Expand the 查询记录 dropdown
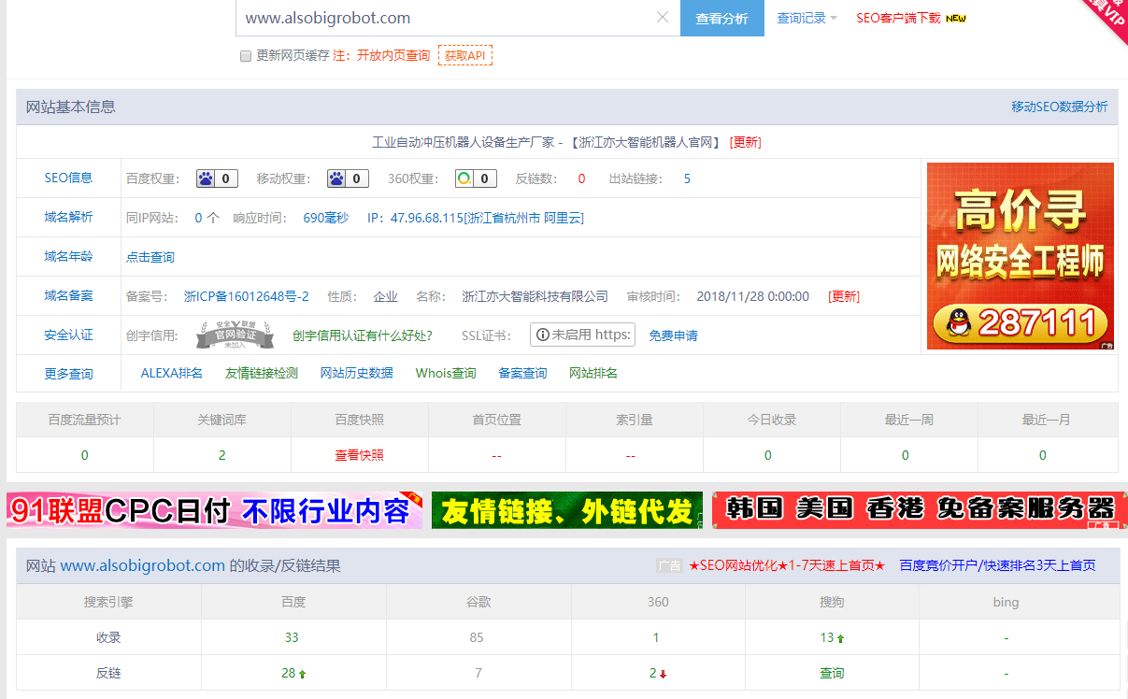 [x=807, y=18]
